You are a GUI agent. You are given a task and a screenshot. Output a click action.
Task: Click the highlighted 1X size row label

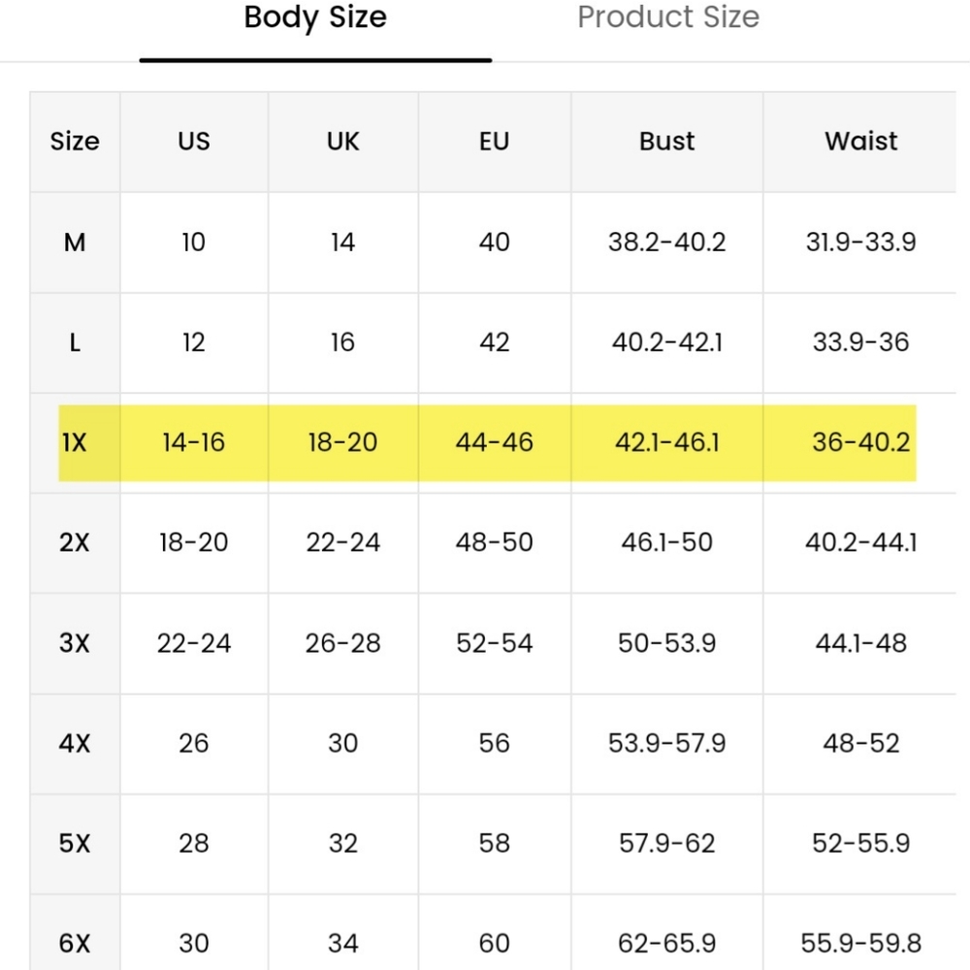pyautogui.click(x=75, y=442)
